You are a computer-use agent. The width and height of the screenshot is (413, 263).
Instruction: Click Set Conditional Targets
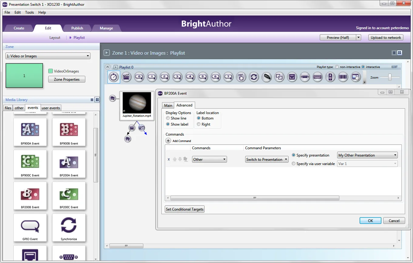[184, 209]
